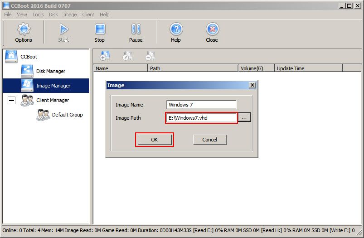Click the Start play icon
The height and width of the screenshot is (238, 364).
[x=63, y=29]
